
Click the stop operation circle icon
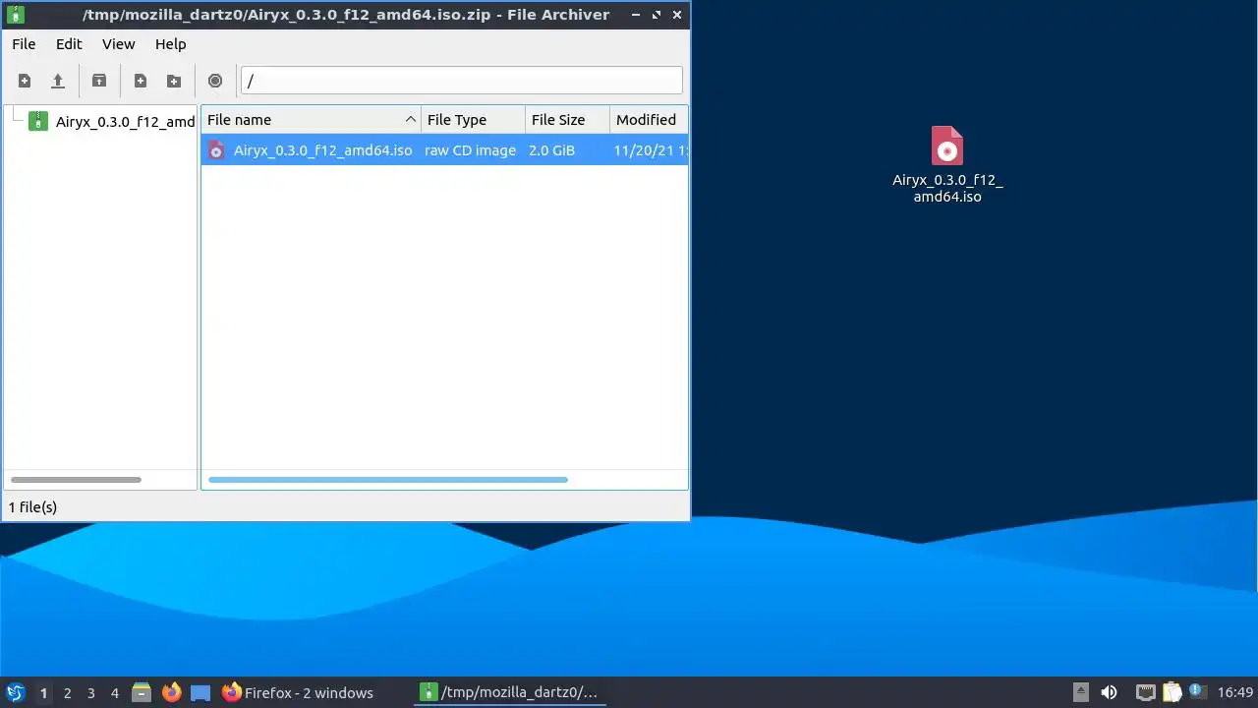[x=215, y=81]
